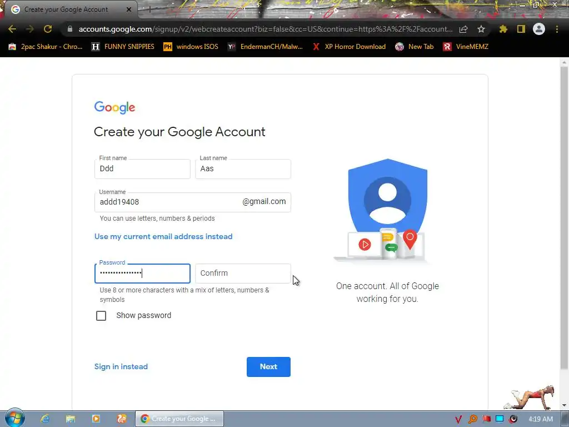The width and height of the screenshot is (569, 427).
Task: Open Windows Explorer folder from the taskbar
Action: pos(71,419)
